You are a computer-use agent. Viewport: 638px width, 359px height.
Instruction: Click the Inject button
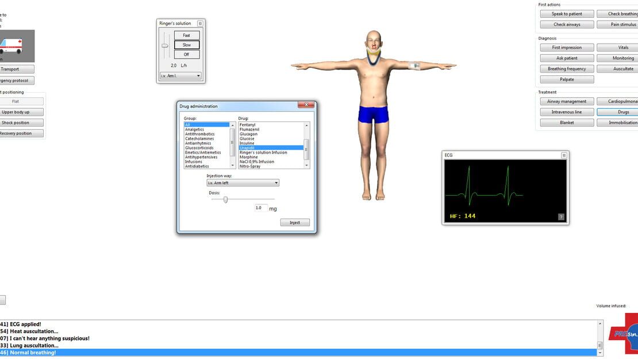pos(295,223)
